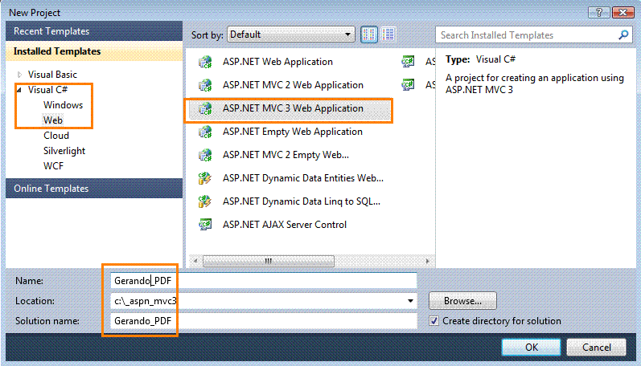Close the New Project dialog
The height and width of the screenshot is (366, 641).
tap(623, 12)
